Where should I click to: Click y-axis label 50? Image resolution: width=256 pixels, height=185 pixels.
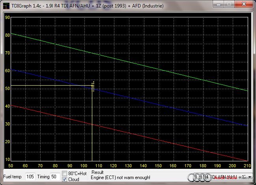point(7,88)
